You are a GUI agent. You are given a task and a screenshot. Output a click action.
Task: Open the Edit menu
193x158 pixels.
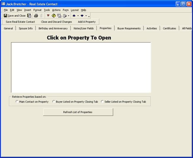(12, 10)
